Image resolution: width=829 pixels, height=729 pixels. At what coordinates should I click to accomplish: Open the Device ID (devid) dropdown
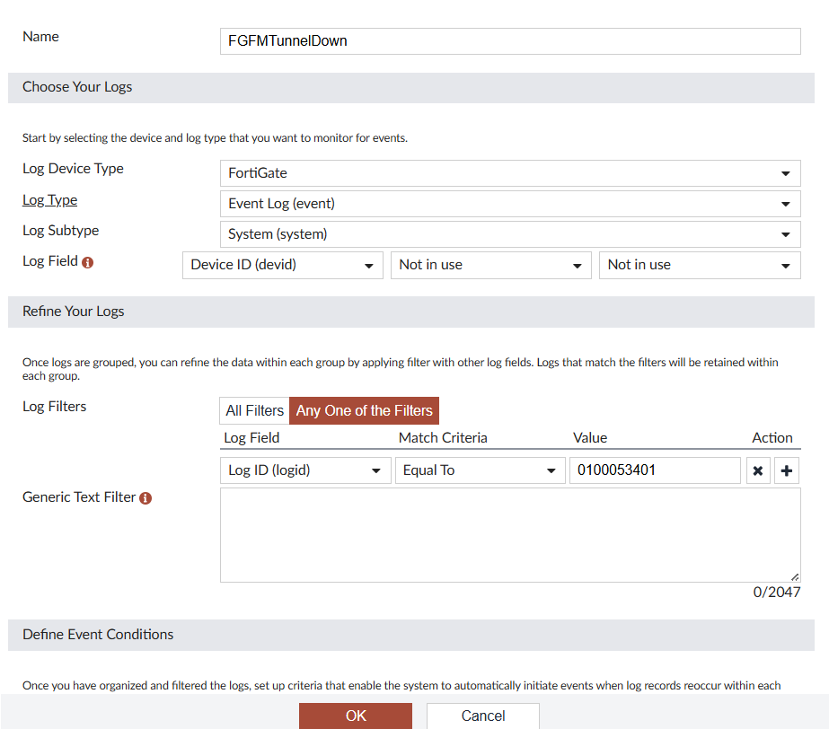(x=283, y=265)
